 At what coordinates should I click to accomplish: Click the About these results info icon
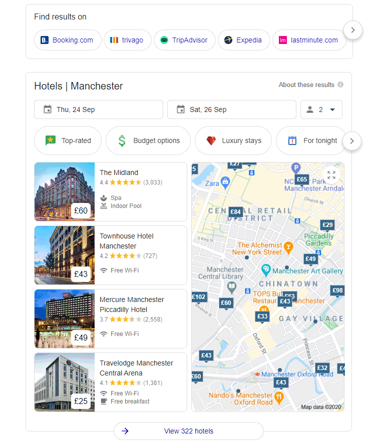click(x=340, y=85)
